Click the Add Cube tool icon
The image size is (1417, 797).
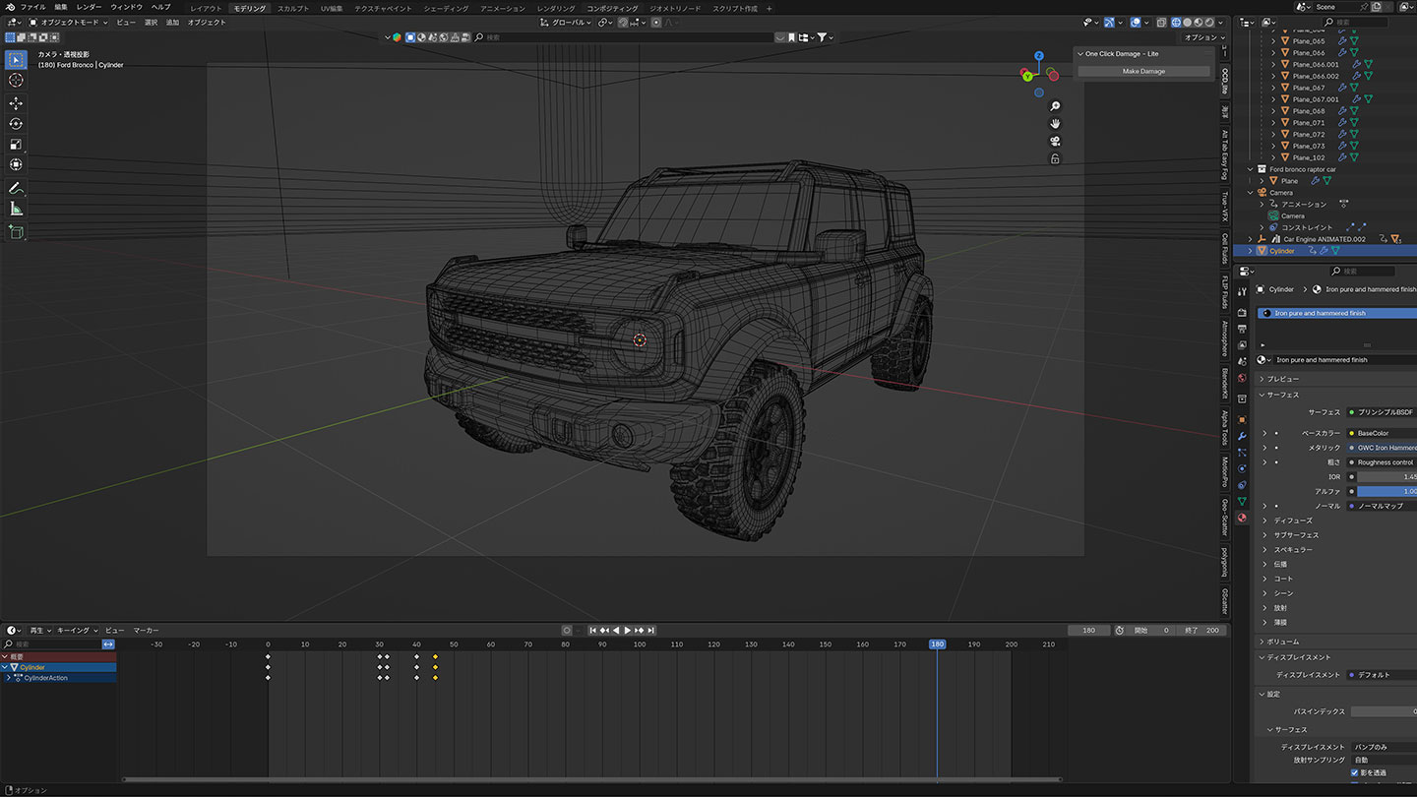point(16,232)
